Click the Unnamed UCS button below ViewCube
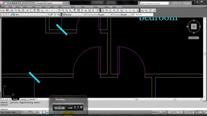The image size is (207, 116). click(193, 38)
